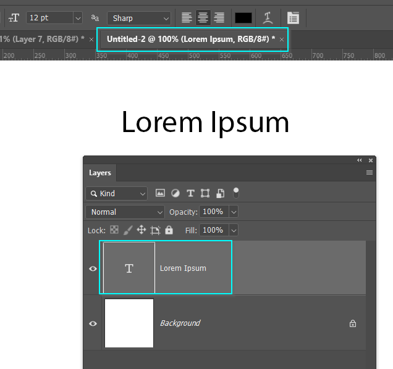This screenshot has height=369, width=393.
Task: Click the 12 pt font size field
Action: (50, 18)
